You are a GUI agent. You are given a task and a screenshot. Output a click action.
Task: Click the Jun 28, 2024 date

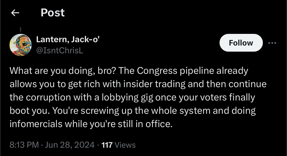(70, 145)
